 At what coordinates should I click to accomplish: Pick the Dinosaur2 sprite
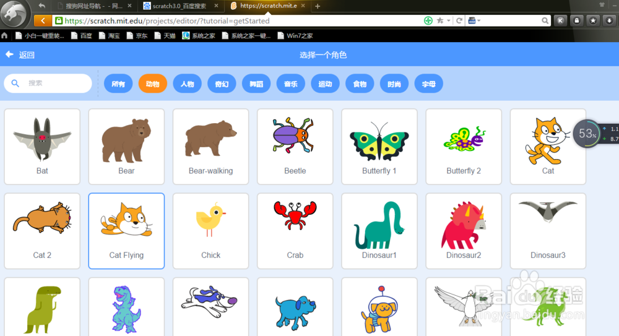pyautogui.click(x=464, y=231)
